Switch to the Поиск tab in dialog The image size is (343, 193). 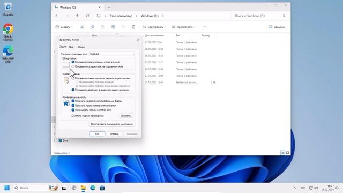pos(81,47)
